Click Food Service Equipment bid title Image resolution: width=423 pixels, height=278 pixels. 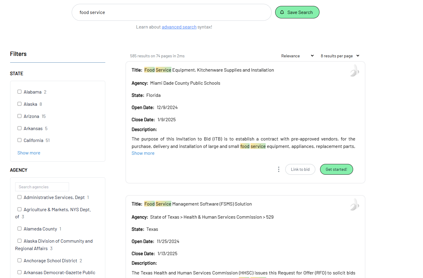[x=209, y=70]
